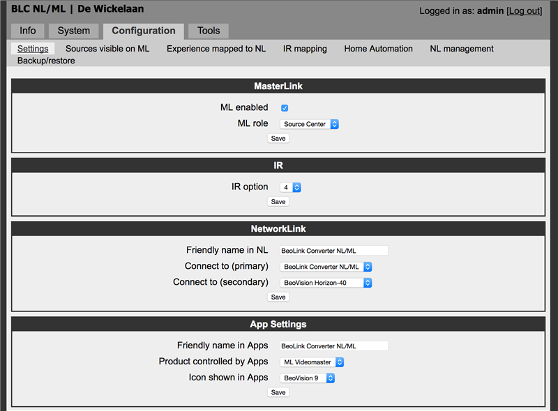Viewport: 558px width, 411px height.
Task: Click the Log out link
Action: 525,11
